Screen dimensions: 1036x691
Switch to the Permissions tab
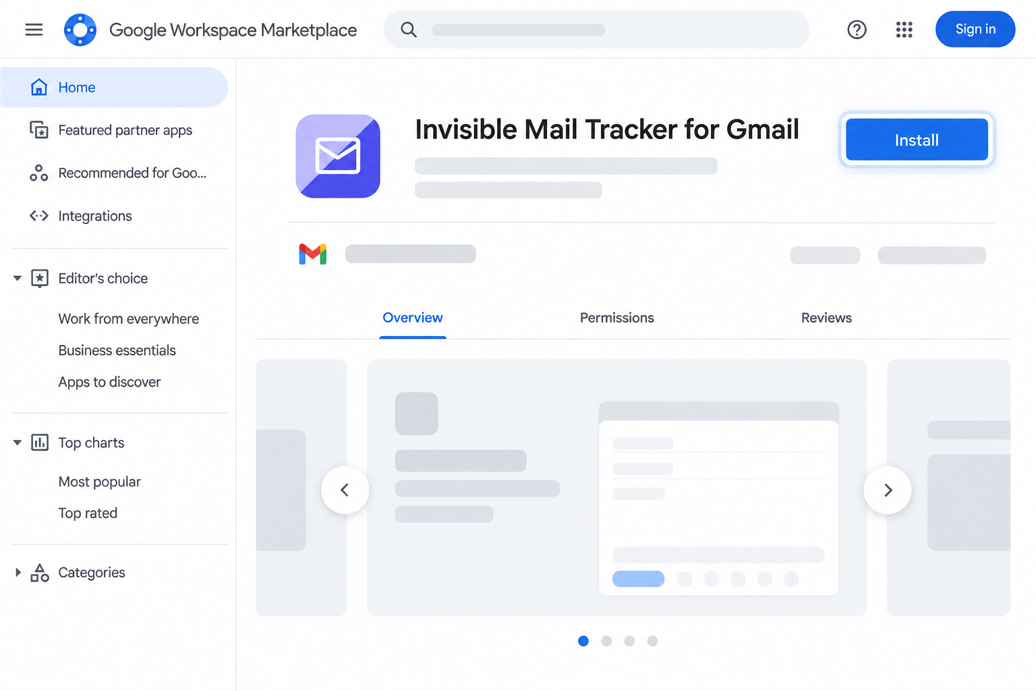(x=617, y=318)
